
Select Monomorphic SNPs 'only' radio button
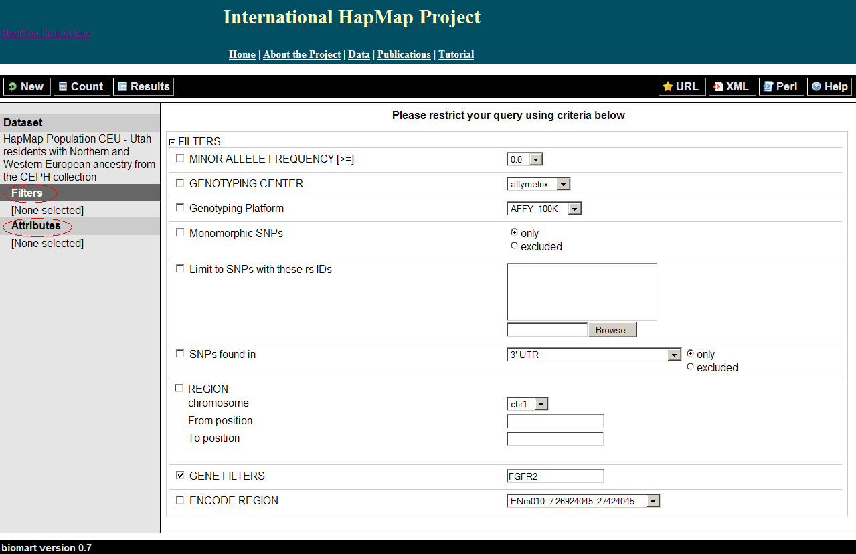click(x=514, y=232)
